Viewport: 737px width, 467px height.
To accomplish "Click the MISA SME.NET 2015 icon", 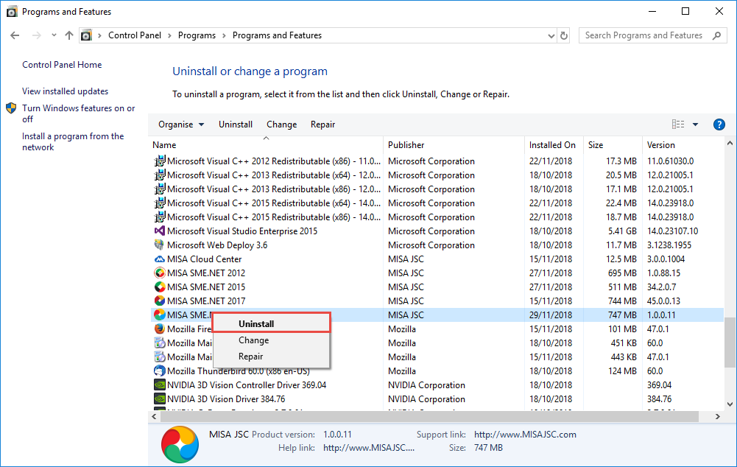I will click(160, 287).
